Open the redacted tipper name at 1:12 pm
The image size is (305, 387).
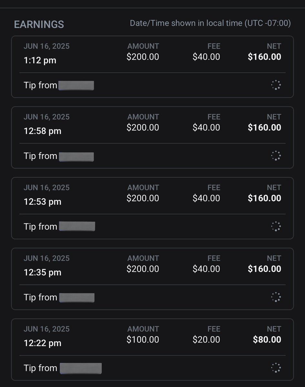(76, 86)
